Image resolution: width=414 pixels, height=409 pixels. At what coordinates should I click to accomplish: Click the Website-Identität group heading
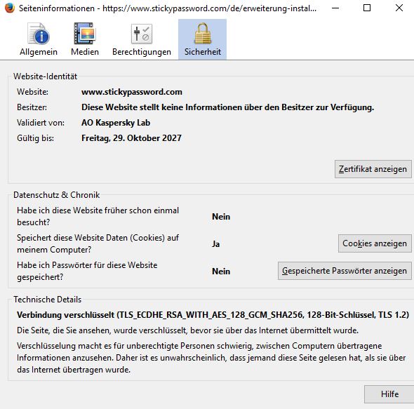[x=46, y=76]
